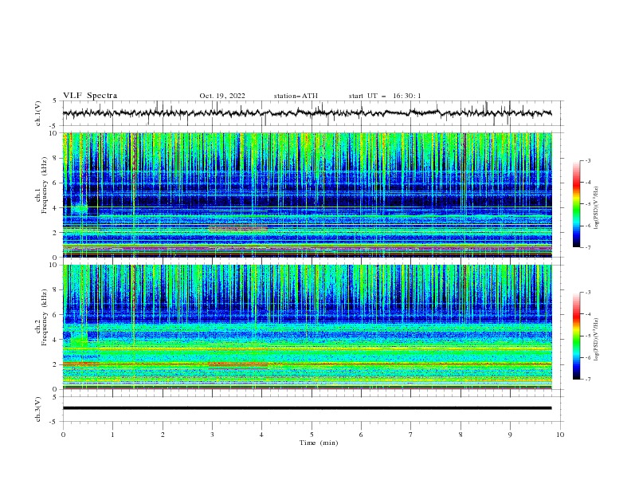Click the '4' kHz tick on ch.1 axis

click(57, 208)
